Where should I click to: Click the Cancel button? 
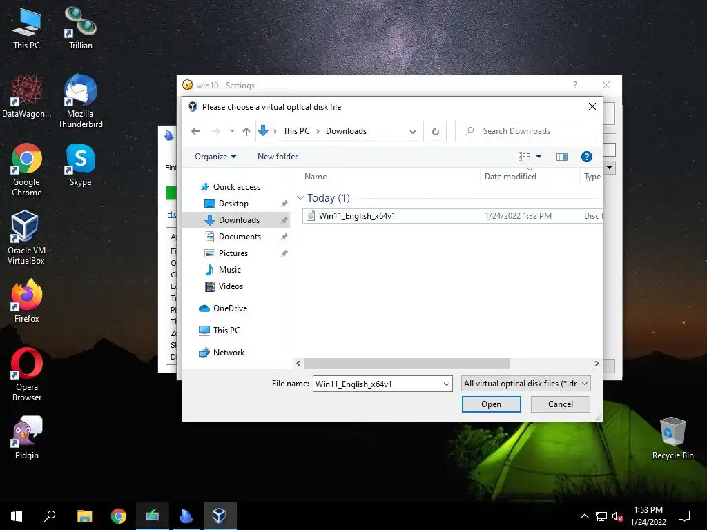pos(561,404)
